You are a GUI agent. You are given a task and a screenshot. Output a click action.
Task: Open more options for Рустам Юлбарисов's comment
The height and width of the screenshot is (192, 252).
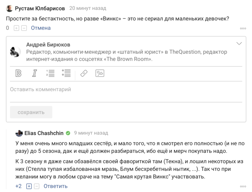[x=243, y=28]
